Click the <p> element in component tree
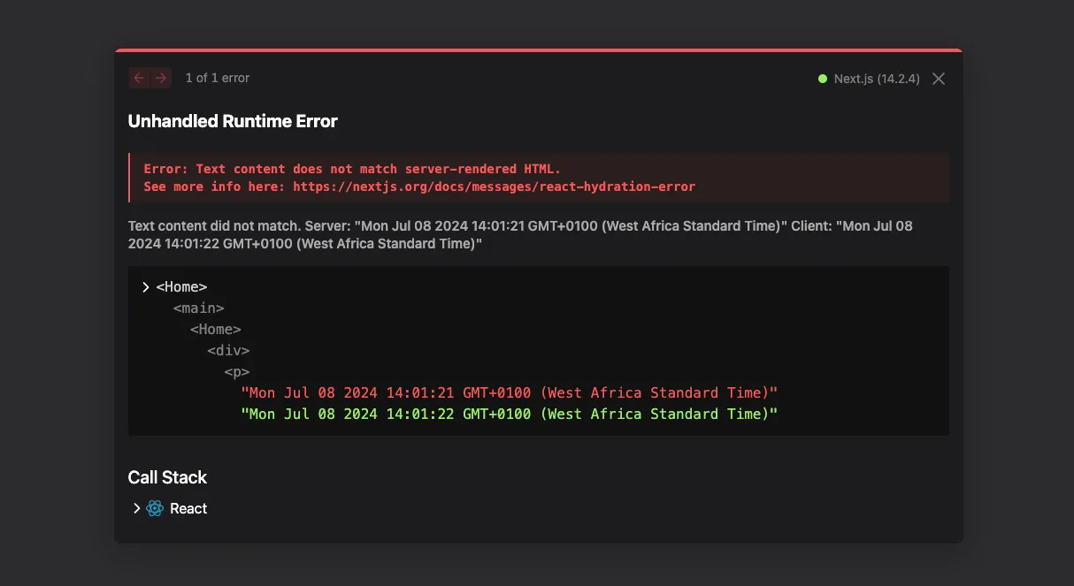 [x=237, y=372]
